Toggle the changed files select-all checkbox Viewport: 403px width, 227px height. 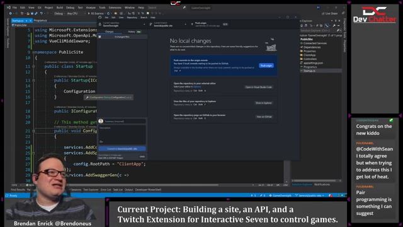coord(100,37)
